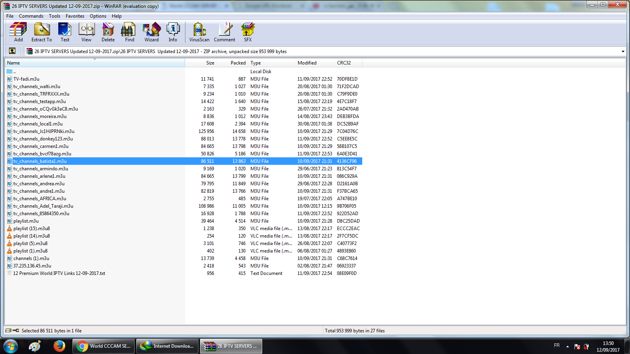Convert archive with SFX tool
The height and width of the screenshot is (354, 630).
tap(248, 32)
